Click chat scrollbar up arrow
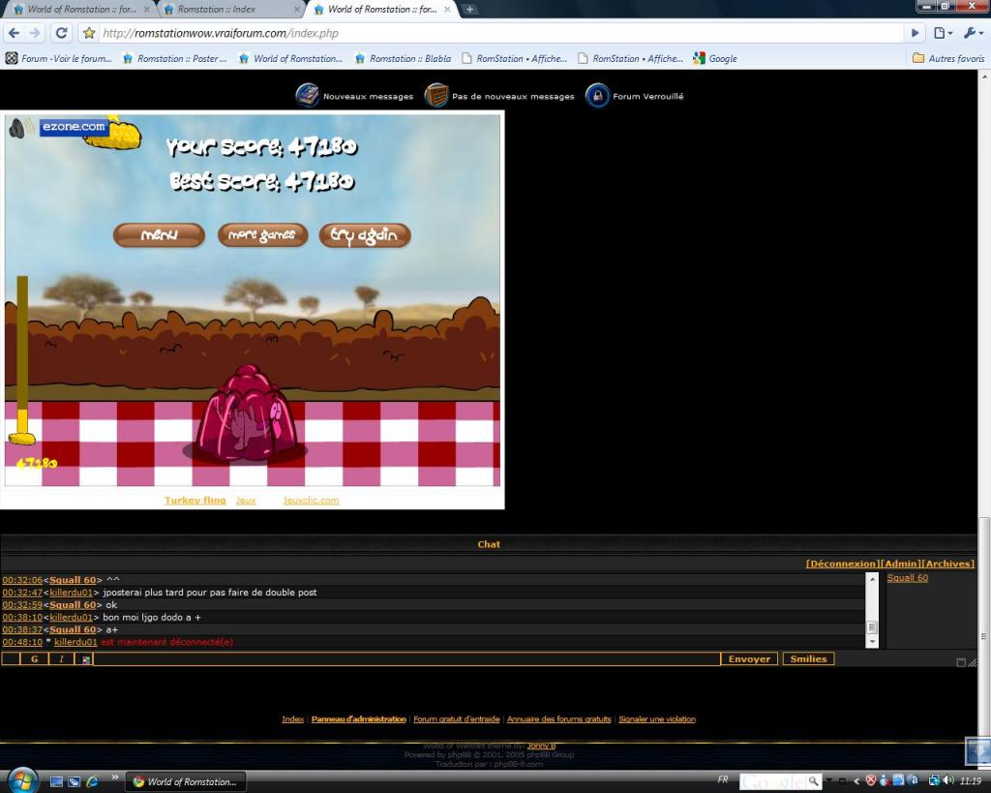This screenshot has width=991, height=793. pyautogui.click(x=872, y=579)
